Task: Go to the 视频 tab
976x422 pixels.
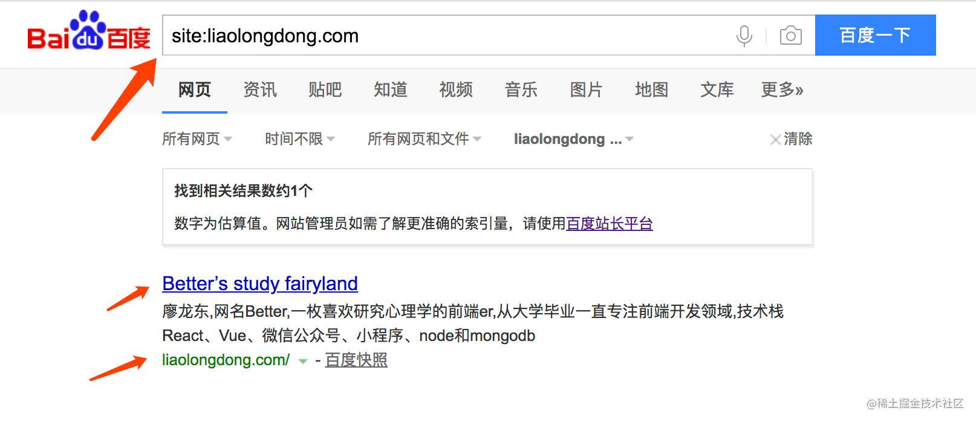Action: (x=456, y=90)
